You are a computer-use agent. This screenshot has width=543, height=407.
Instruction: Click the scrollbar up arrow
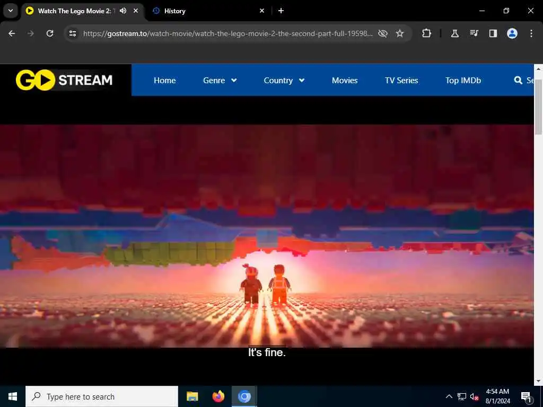[x=538, y=68]
